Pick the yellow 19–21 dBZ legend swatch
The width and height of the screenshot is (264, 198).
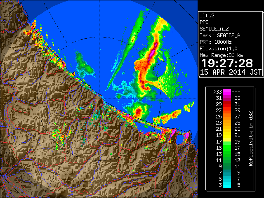[227, 135]
